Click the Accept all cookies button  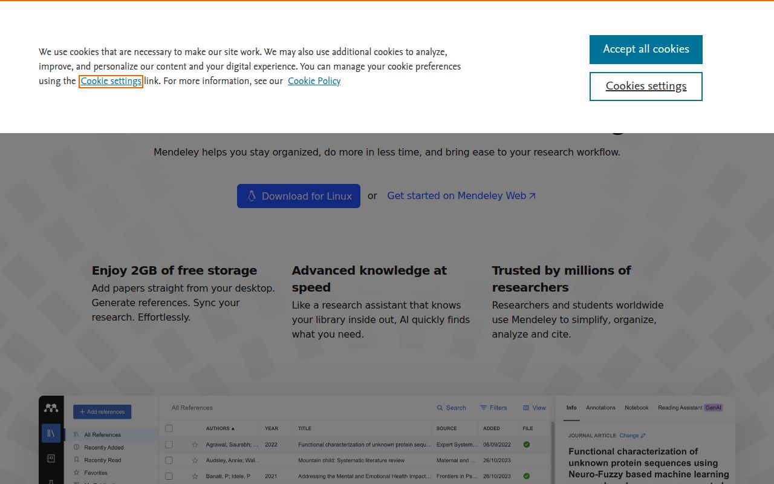646,50
